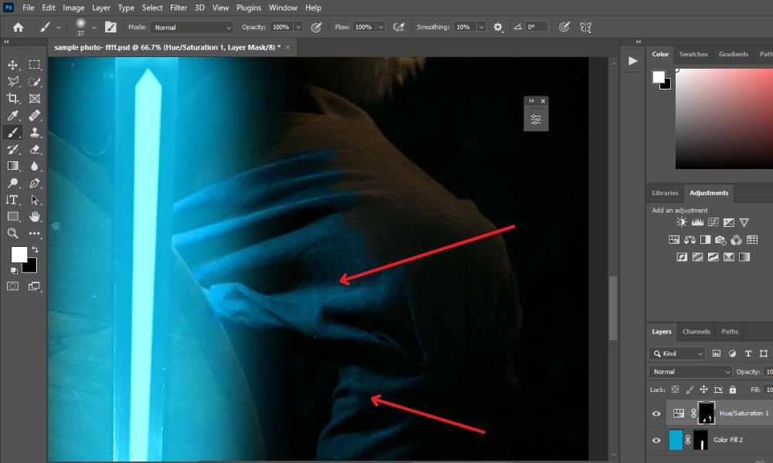Click the Color Fill 2 layer thumbnail
The height and width of the screenshot is (463, 773).
point(676,440)
